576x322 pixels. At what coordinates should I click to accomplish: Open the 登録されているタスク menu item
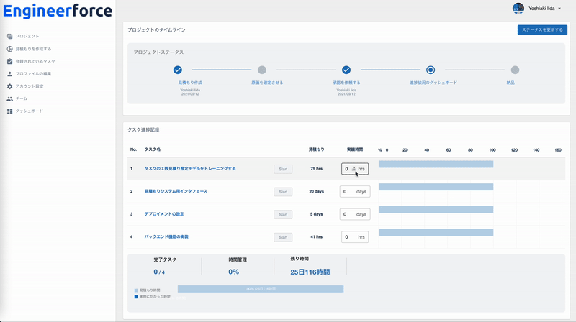click(35, 61)
